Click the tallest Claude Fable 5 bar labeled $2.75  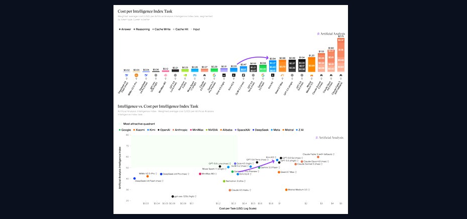click(341, 55)
